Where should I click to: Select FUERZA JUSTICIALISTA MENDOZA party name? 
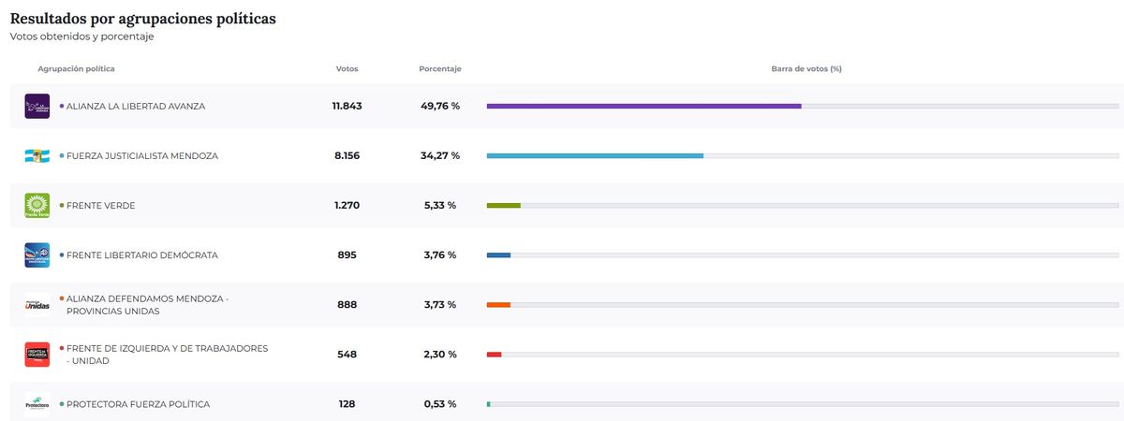pos(142,156)
